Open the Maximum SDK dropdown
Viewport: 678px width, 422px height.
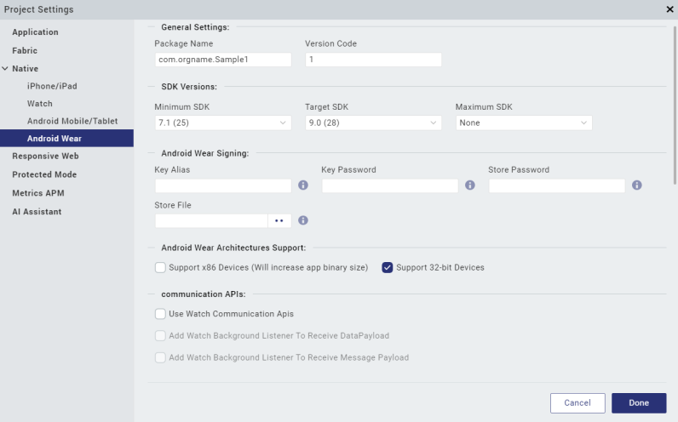[524, 123]
